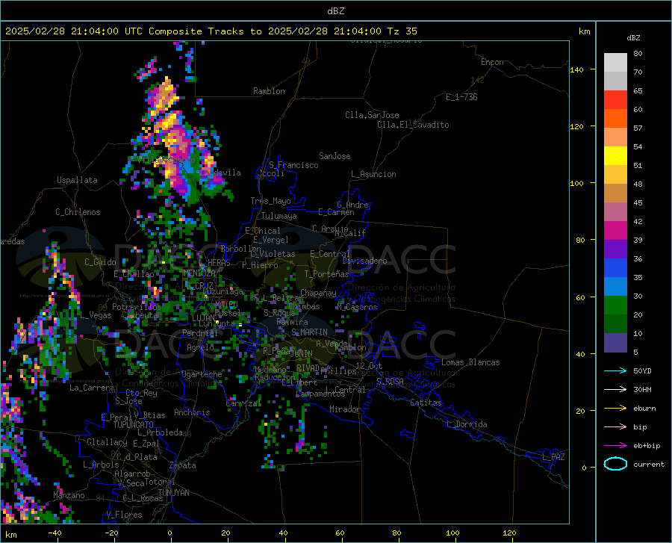This screenshot has height=543, width=672.
Task: Click the 'C_Chilenos' label on map
Action: point(78,212)
